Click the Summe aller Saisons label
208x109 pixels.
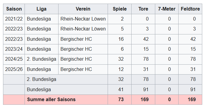[51, 99]
